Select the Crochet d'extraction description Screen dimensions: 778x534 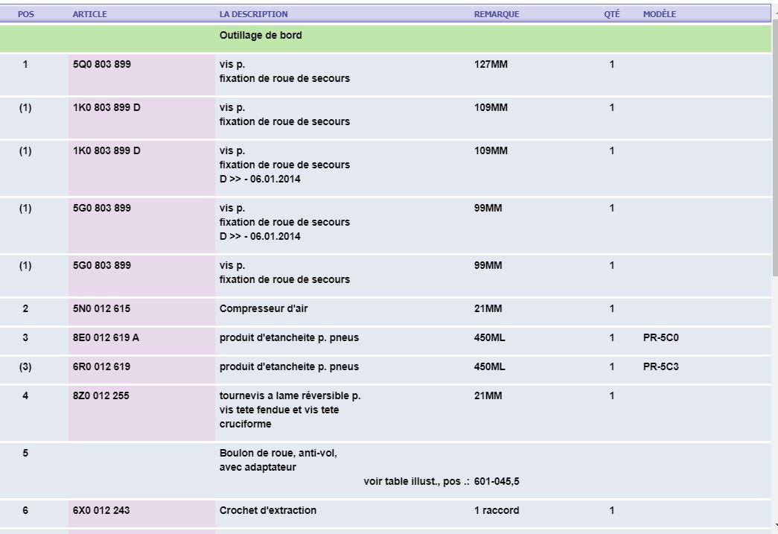pyautogui.click(x=267, y=510)
